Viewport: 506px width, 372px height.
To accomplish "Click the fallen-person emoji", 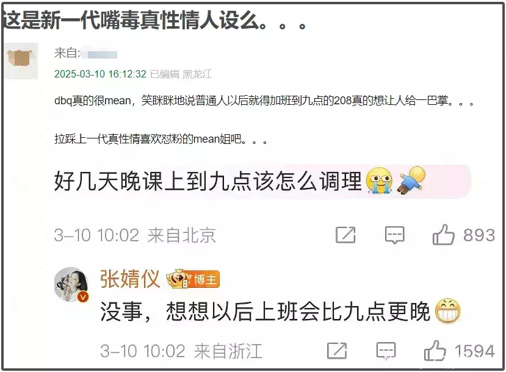I will coord(411,180).
